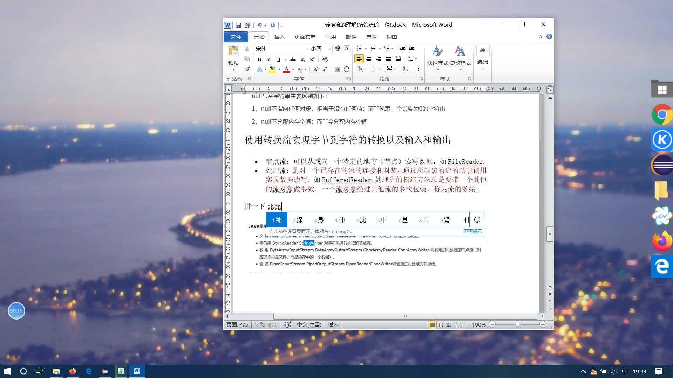The image size is (673, 378).
Task: Expand the numbering list dropdown arrow
Action: pyautogui.click(x=380, y=49)
